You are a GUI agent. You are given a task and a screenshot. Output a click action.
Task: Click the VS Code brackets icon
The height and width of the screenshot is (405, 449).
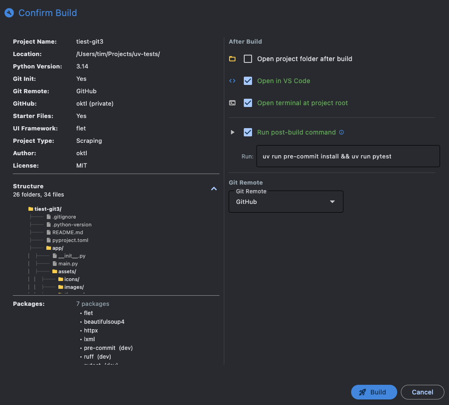232,81
